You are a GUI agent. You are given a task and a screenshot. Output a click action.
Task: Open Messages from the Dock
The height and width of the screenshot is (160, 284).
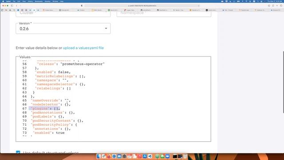pyautogui.click(x=162, y=156)
